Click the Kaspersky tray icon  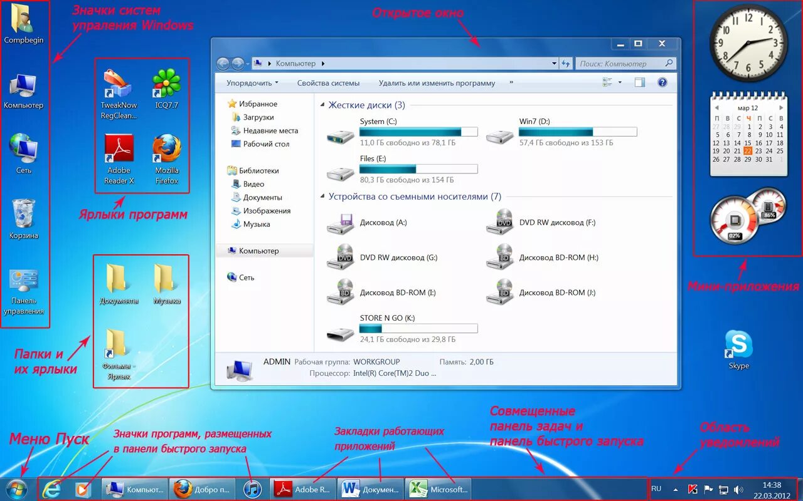693,490
